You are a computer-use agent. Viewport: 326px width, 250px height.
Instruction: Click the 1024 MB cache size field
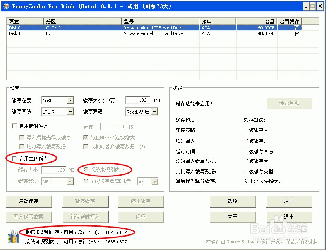pos(138,100)
